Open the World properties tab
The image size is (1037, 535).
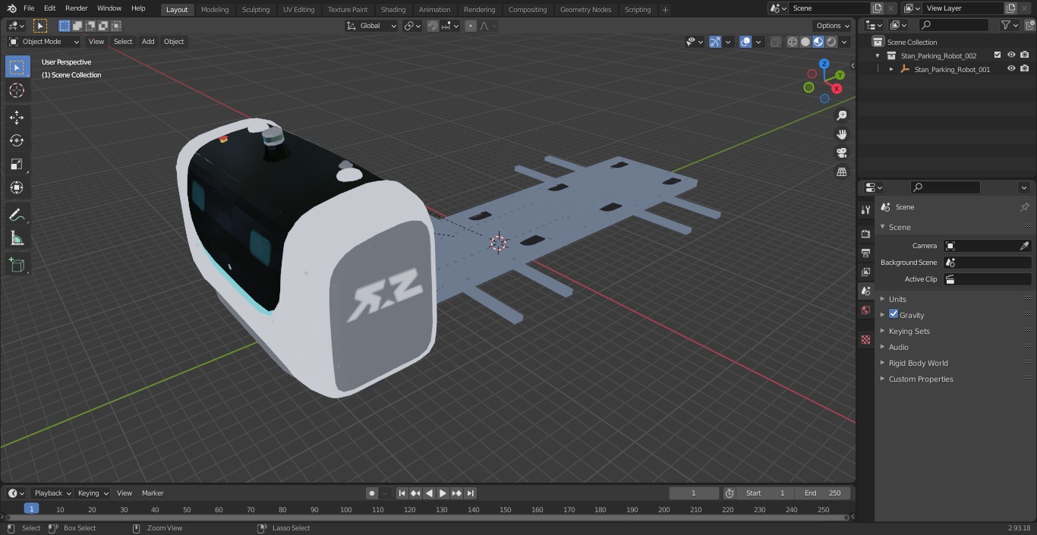865,310
